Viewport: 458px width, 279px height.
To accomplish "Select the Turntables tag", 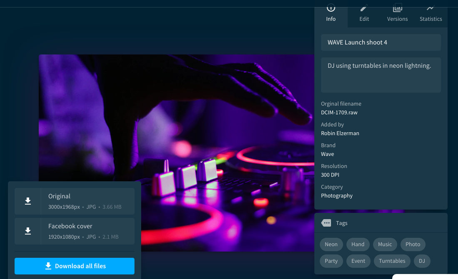I will [x=392, y=261].
